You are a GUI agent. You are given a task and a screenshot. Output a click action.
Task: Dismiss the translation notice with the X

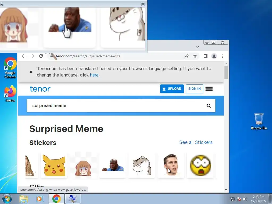point(31,72)
